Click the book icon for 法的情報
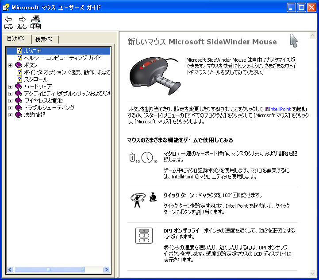Viewport: 319px width, 280px height. [x=19, y=115]
